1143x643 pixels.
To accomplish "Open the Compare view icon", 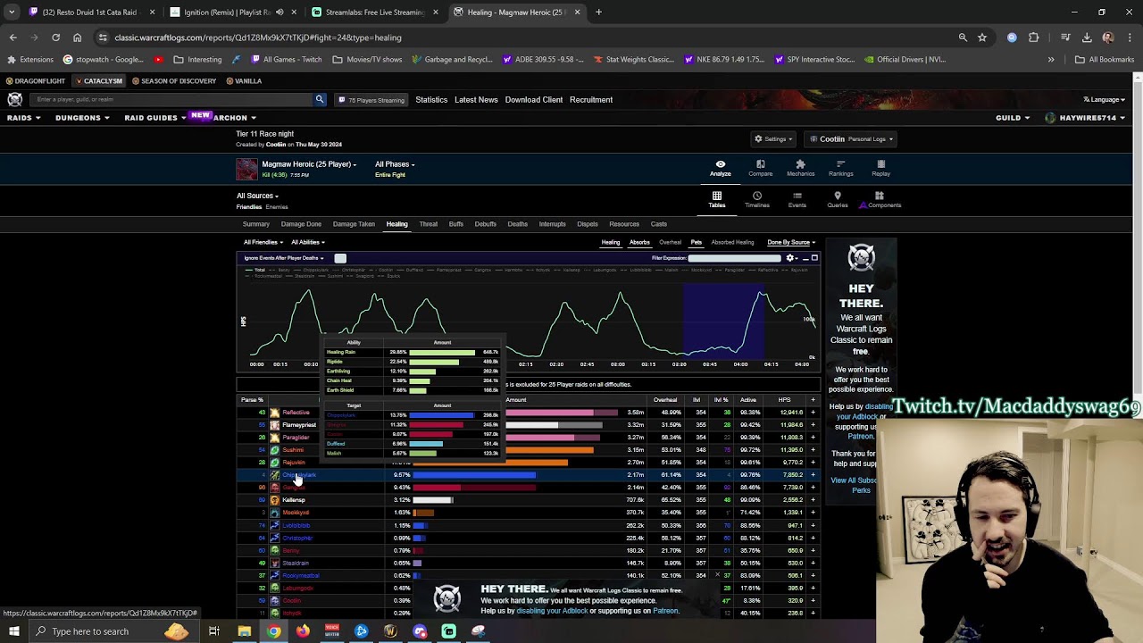I will point(760,164).
